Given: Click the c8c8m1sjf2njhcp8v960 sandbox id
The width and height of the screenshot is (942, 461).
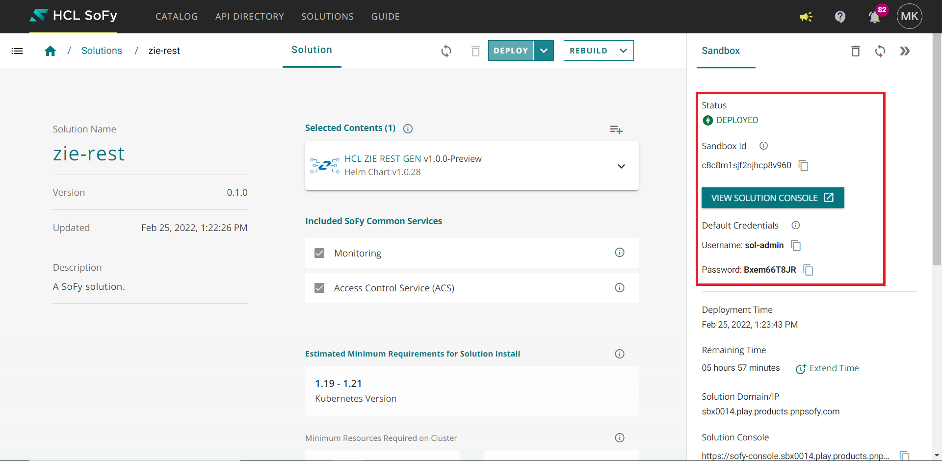Looking at the screenshot, I should coord(746,165).
